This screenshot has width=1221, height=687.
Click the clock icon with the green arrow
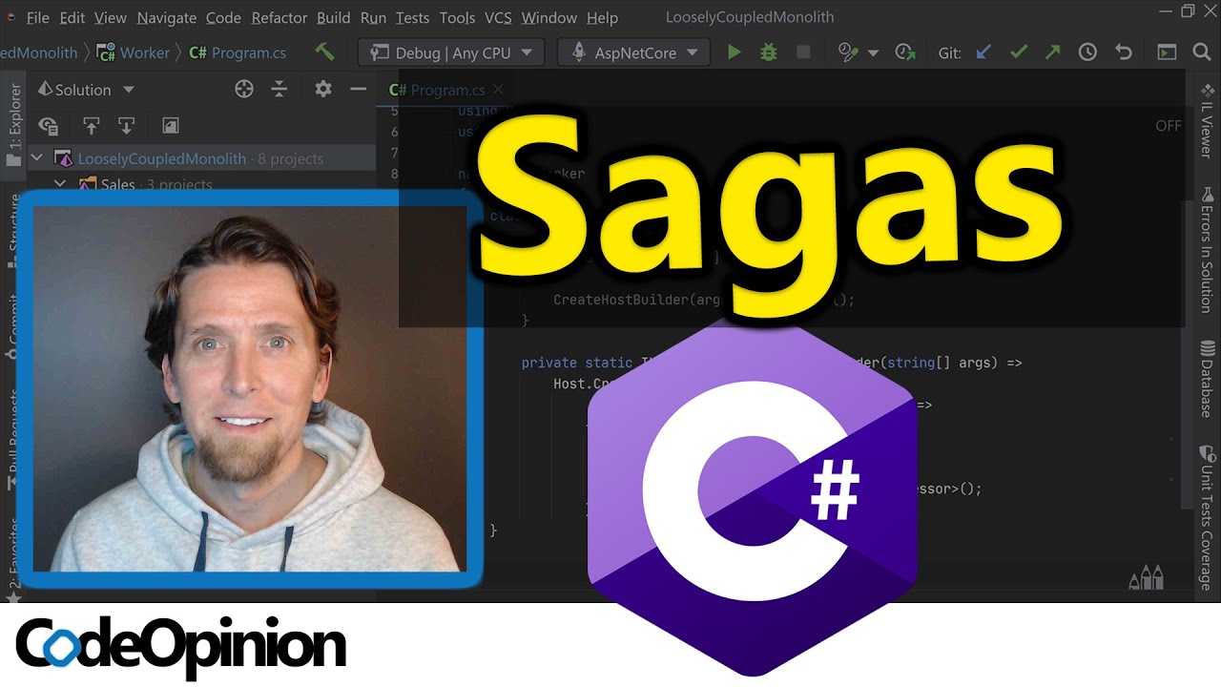905,52
